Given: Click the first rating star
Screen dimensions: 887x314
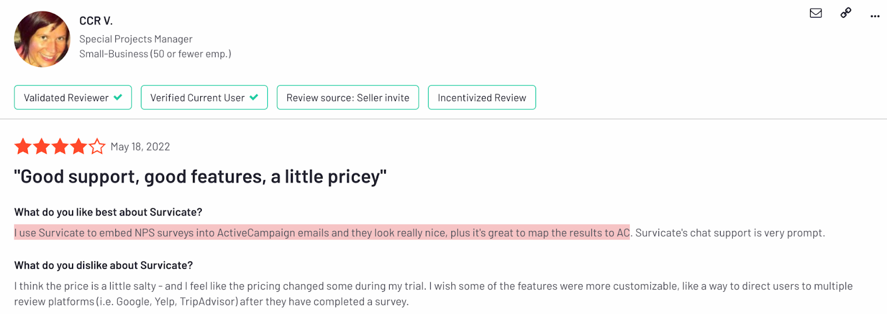Looking at the screenshot, I should click(x=23, y=146).
